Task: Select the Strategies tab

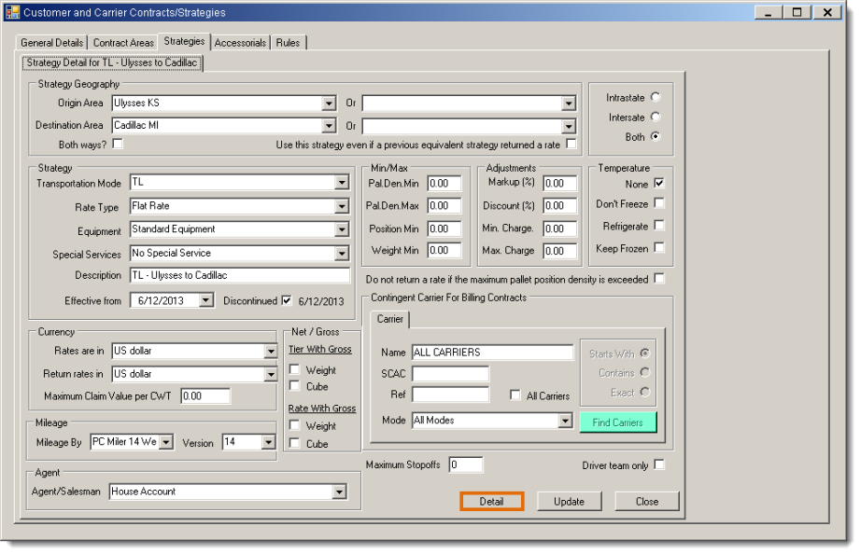Action: [184, 41]
